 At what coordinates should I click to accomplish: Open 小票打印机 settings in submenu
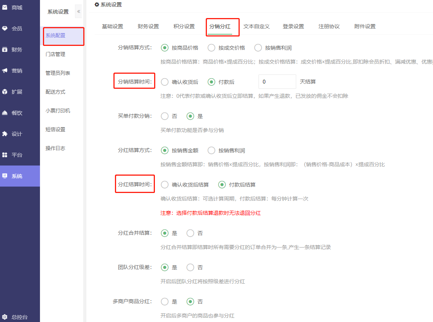tap(58, 111)
